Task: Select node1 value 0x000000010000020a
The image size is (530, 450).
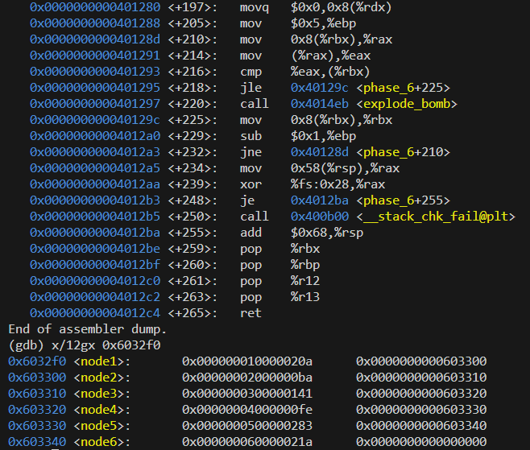Action: pos(247,361)
